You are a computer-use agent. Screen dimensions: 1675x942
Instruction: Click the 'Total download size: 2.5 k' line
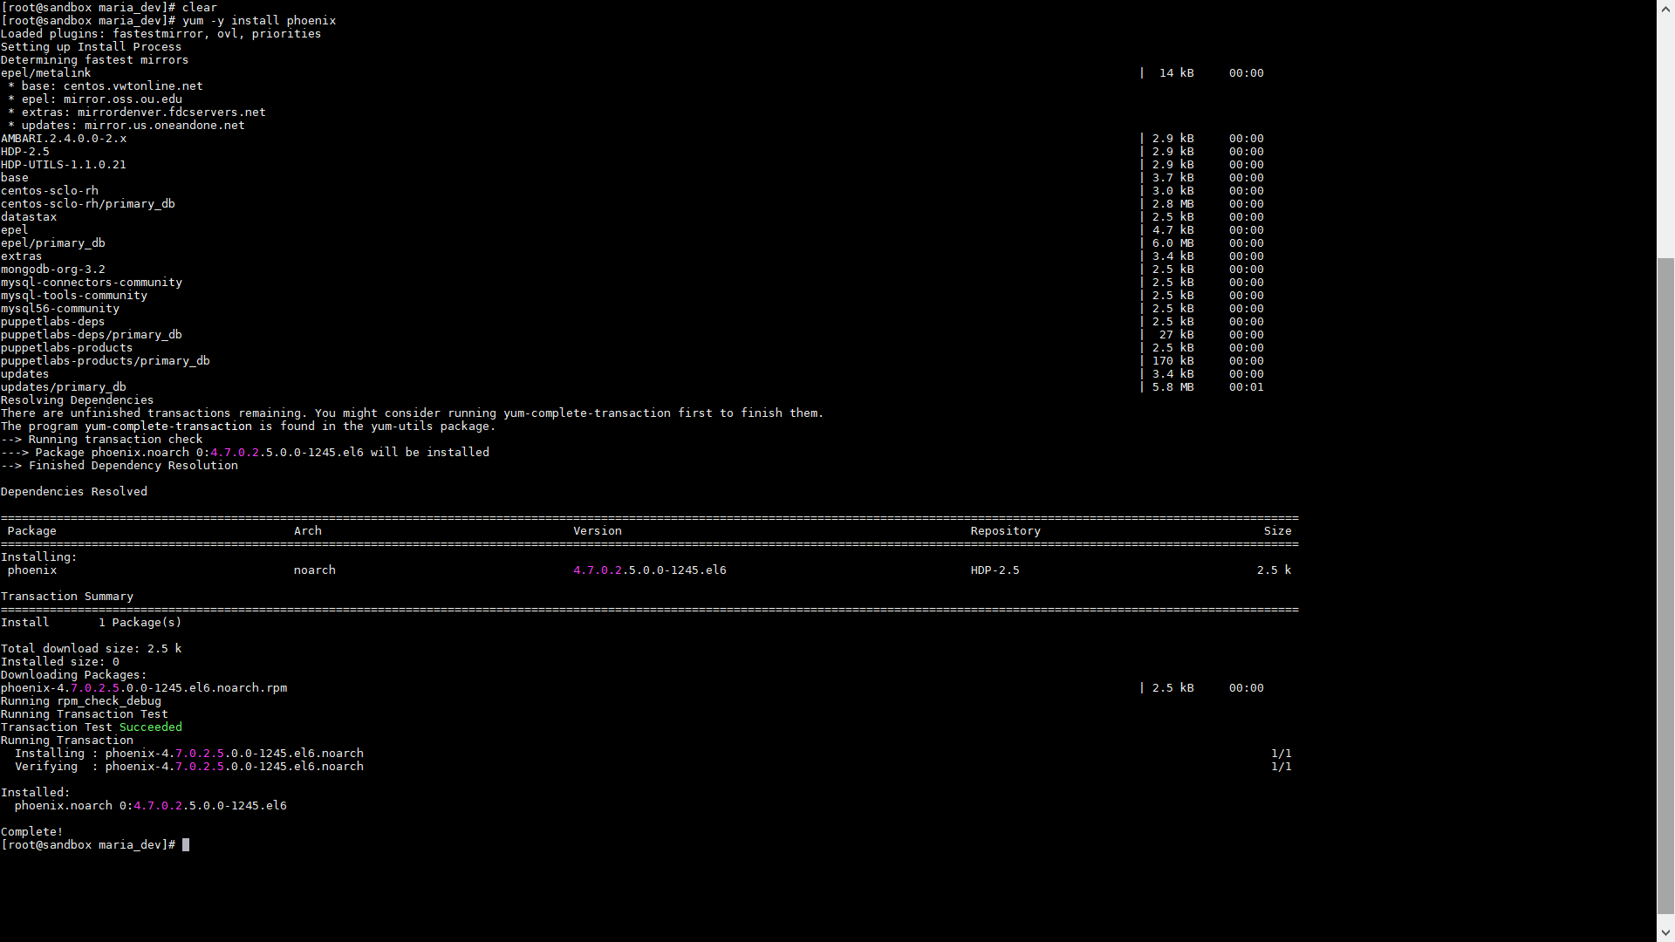[92, 649]
